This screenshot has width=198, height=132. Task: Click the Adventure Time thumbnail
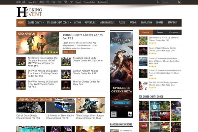(x=21, y=61)
